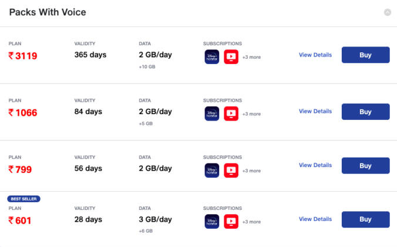Click Disney+ Hotstar icon in ₹601 plan
Viewport: 397px width, 247px height.
pyautogui.click(x=211, y=221)
